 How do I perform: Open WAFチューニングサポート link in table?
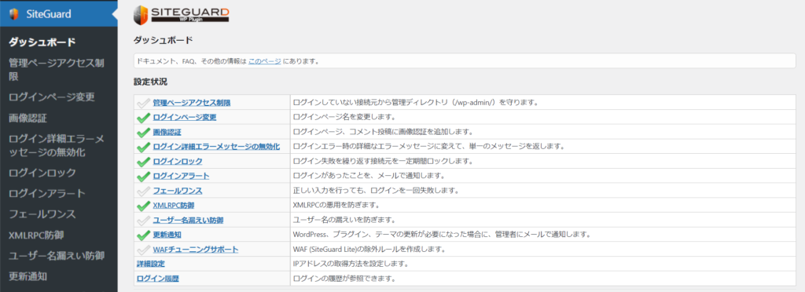point(196,250)
